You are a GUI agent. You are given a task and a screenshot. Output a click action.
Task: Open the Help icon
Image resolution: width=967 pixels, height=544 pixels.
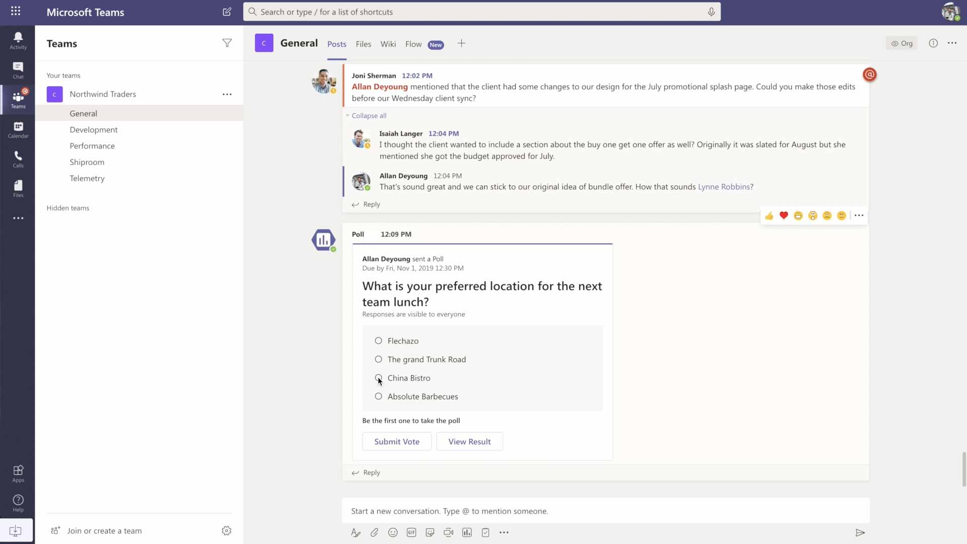[x=18, y=503]
